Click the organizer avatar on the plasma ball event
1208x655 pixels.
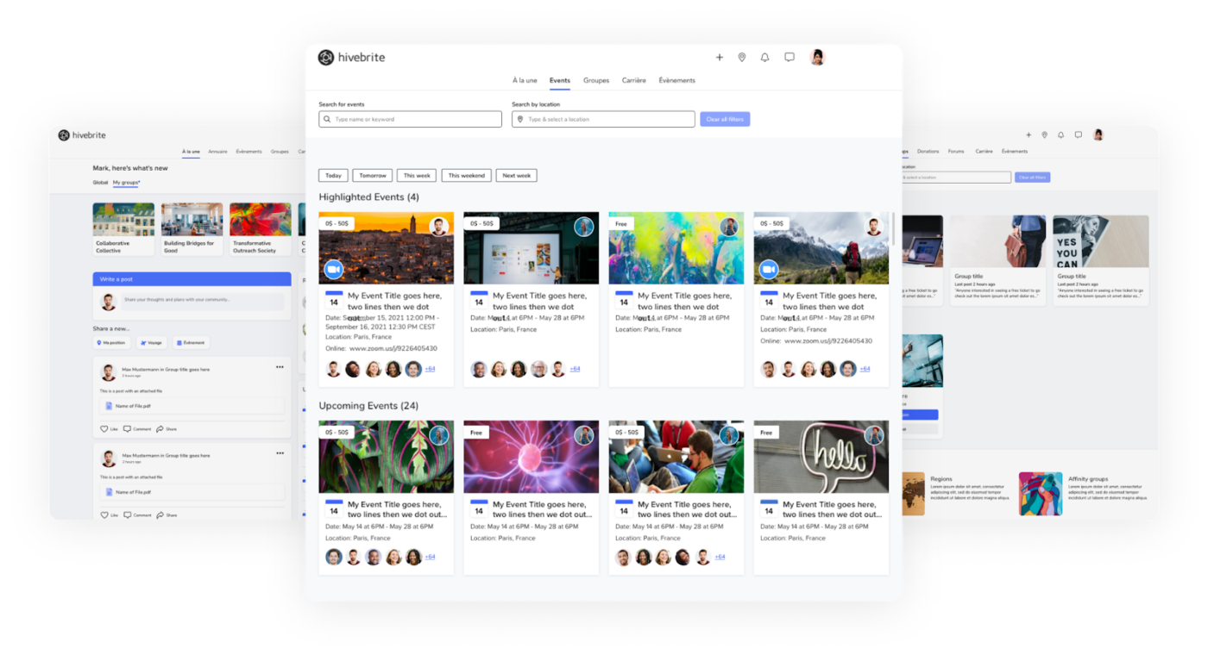click(584, 435)
